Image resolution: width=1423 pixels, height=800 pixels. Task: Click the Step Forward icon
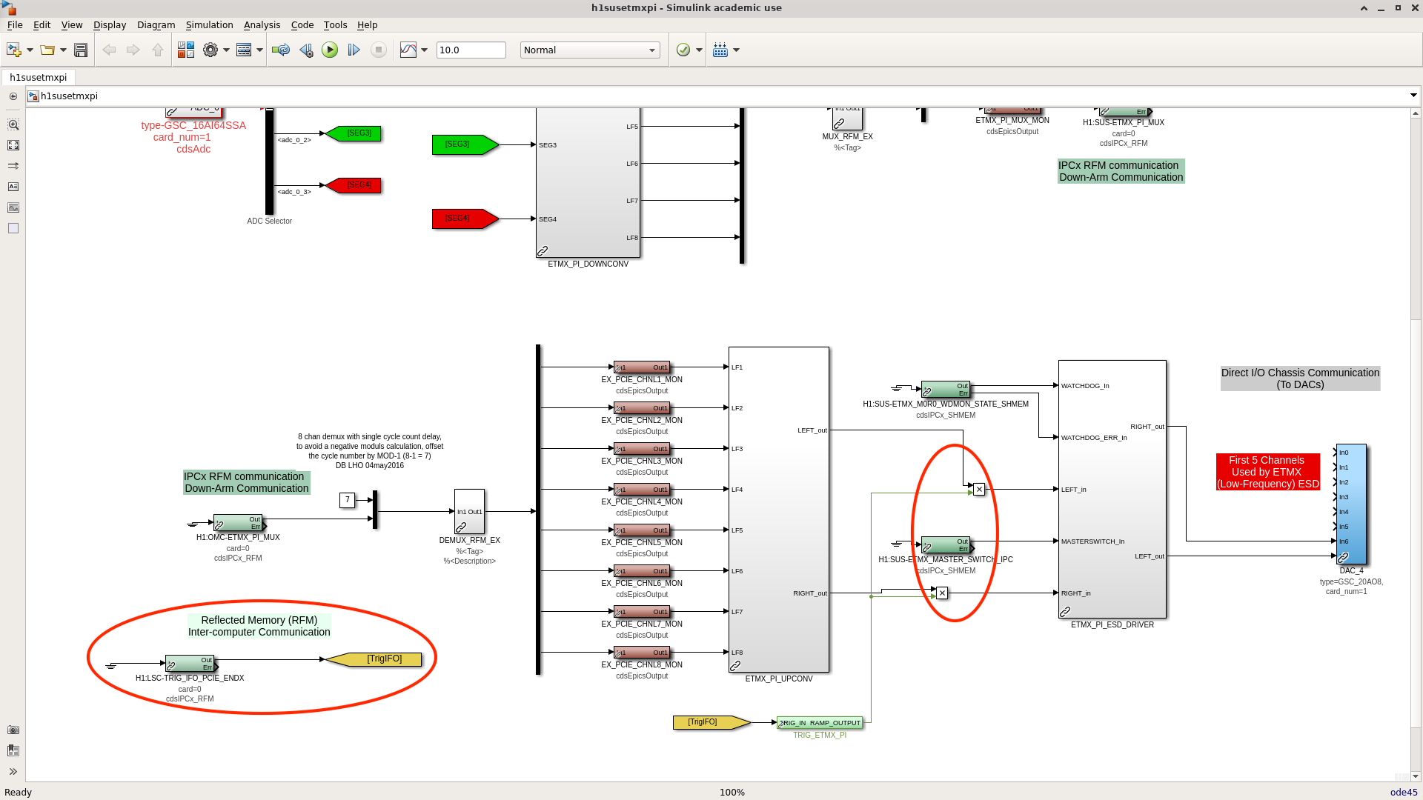tap(354, 50)
